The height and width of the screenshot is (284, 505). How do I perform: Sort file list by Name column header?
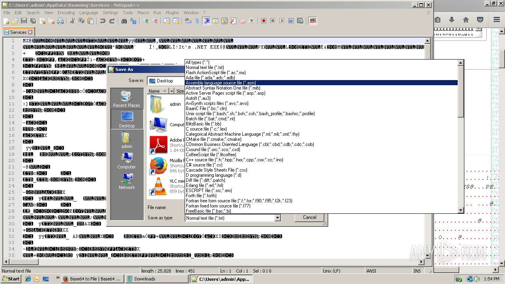[158, 91]
